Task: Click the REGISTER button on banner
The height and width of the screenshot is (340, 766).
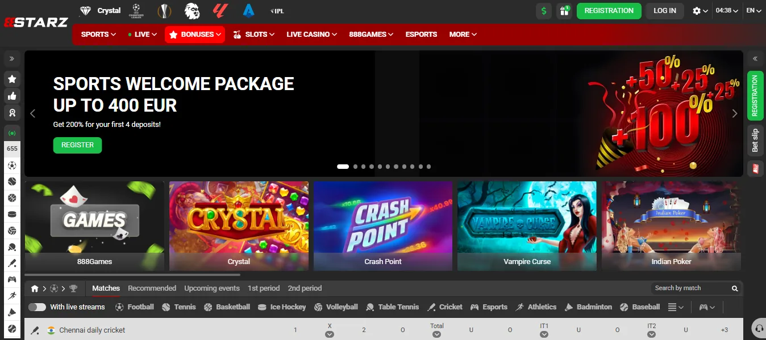Action: point(77,145)
